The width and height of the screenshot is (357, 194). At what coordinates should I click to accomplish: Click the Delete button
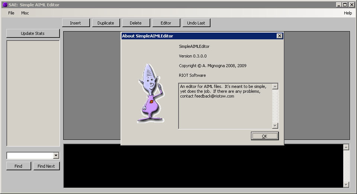coord(136,23)
